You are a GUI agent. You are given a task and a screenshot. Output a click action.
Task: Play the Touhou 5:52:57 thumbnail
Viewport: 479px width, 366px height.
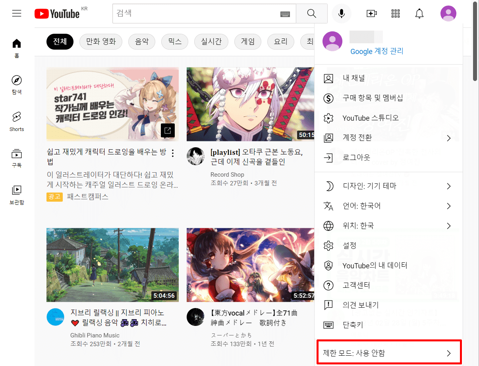click(x=250, y=265)
